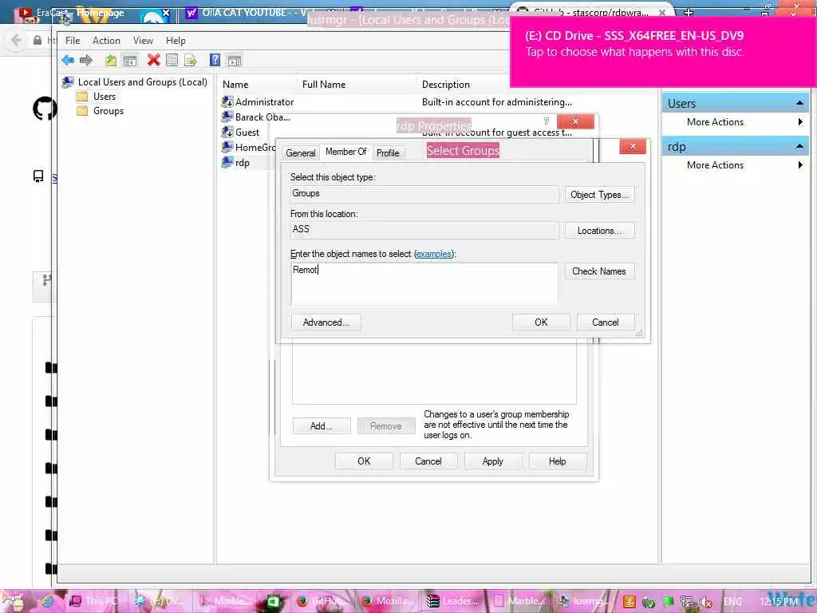Click the help question mark in rdp Properties title
The width and height of the screenshot is (817, 613).
(x=546, y=121)
